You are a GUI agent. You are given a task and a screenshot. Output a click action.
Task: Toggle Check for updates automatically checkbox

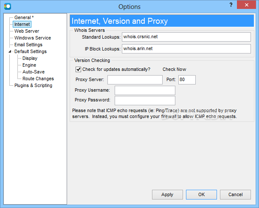(78, 69)
